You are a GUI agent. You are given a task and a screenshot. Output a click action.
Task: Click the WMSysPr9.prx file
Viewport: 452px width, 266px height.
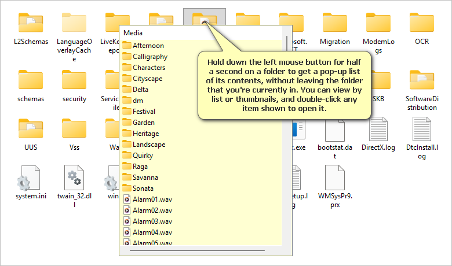pyautogui.click(x=334, y=179)
